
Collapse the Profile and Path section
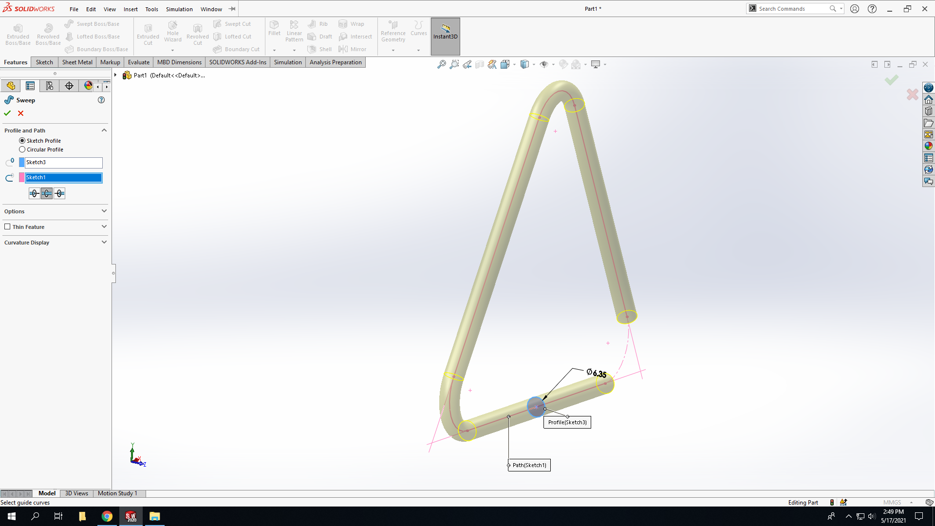[x=104, y=131]
